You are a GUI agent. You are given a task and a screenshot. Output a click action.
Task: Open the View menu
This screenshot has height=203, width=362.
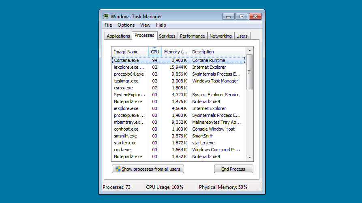pos(145,25)
